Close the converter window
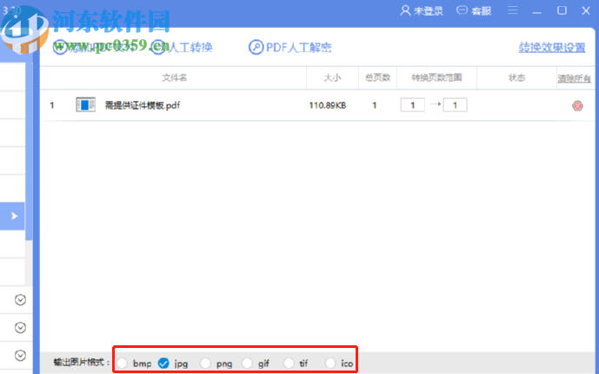The image size is (599, 374). click(586, 10)
